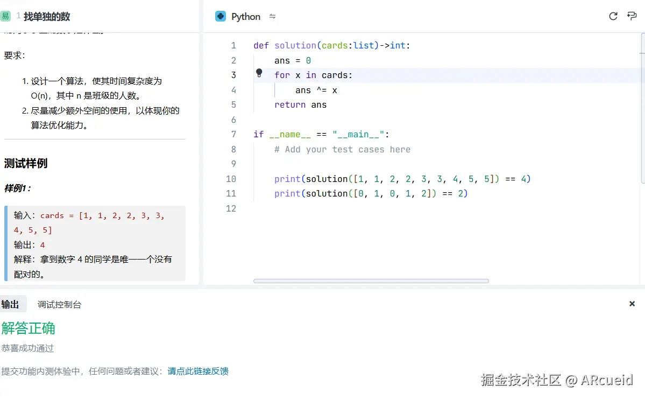Select line number 1 in the gutter

[233, 45]
